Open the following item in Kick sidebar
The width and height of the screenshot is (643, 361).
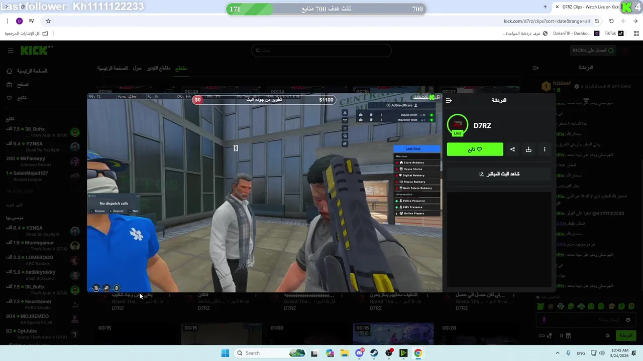click(x=17, y=98)
